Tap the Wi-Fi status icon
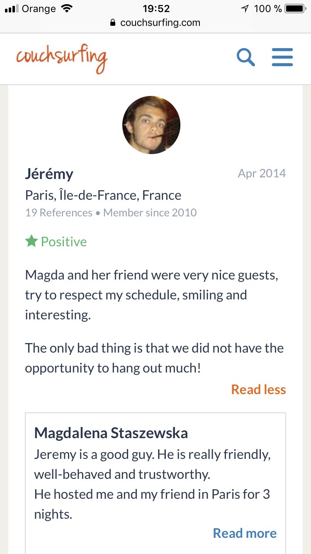The height and width of the screenshot is (554, 311). (66, 9)
